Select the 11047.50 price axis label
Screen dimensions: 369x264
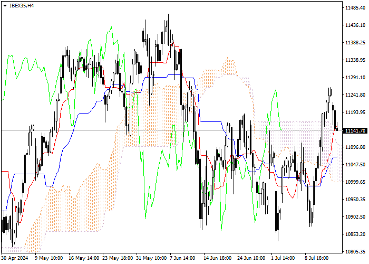point(355,165)
